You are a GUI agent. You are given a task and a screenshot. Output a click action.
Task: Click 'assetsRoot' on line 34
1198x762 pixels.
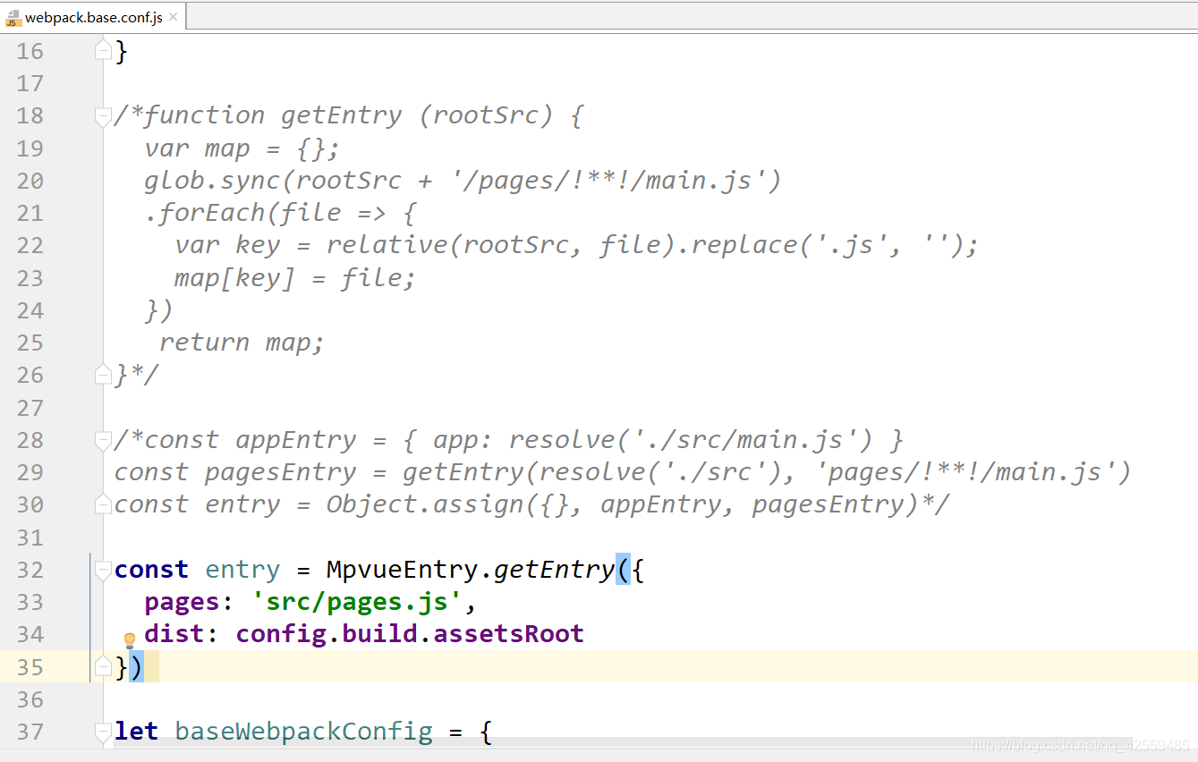[508, 634]
